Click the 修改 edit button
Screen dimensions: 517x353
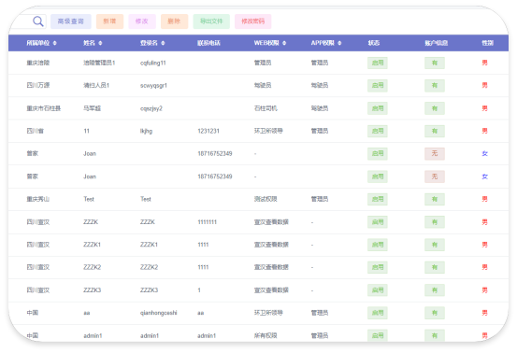point(142,21)
